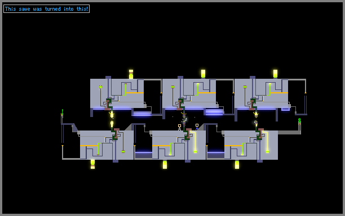Select the blue stickman figure

point(197,127)
